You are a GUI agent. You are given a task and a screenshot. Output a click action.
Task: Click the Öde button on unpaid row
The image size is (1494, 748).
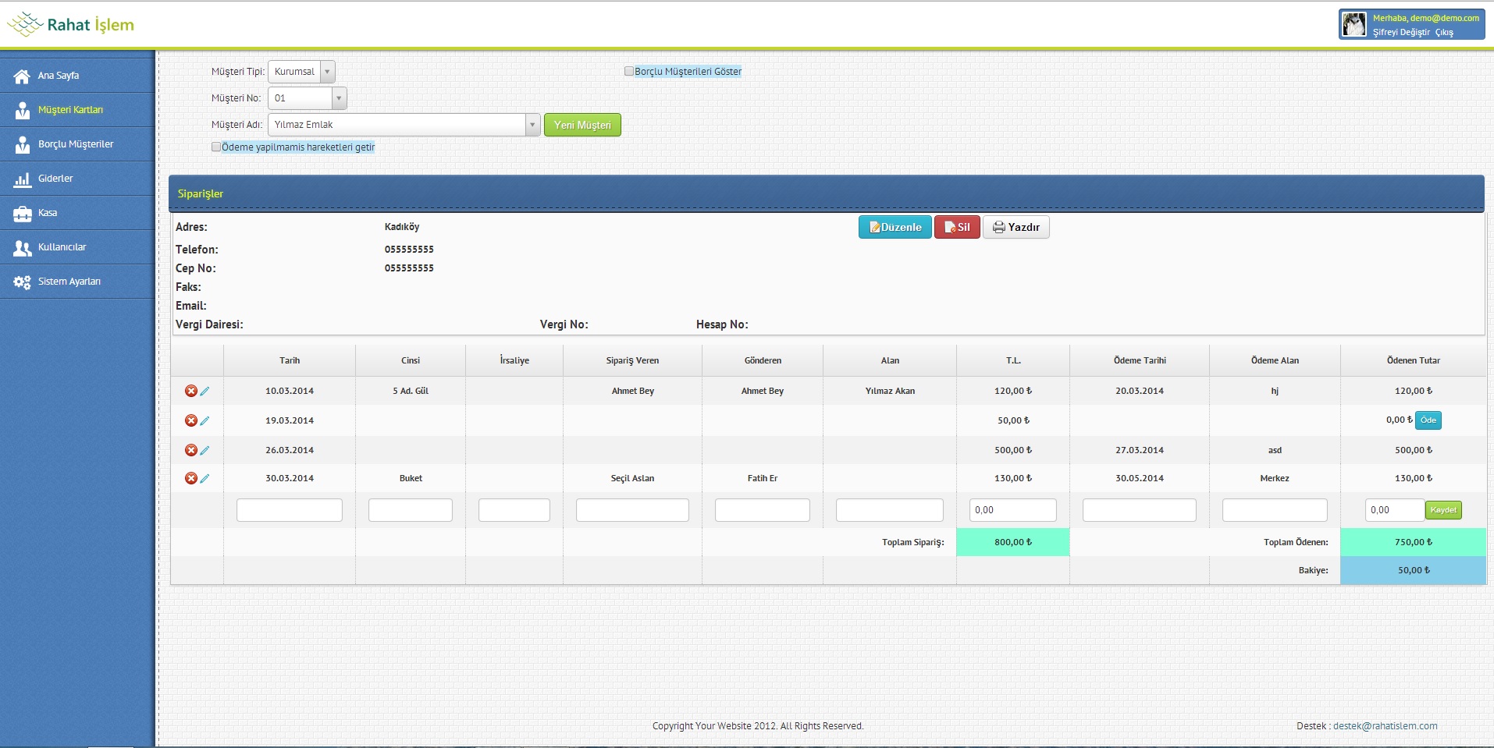tap(1428, 420)
